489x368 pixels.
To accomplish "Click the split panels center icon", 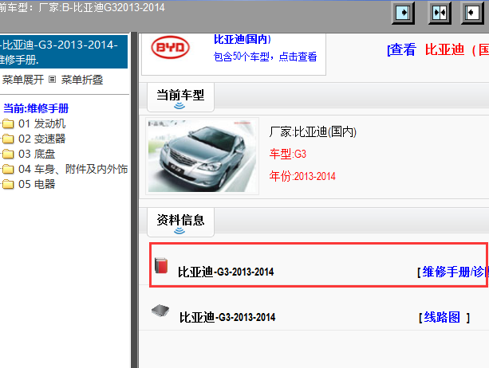I will click(x=440, y=13).
